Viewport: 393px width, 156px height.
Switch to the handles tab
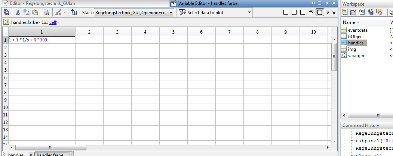point(16,155)
